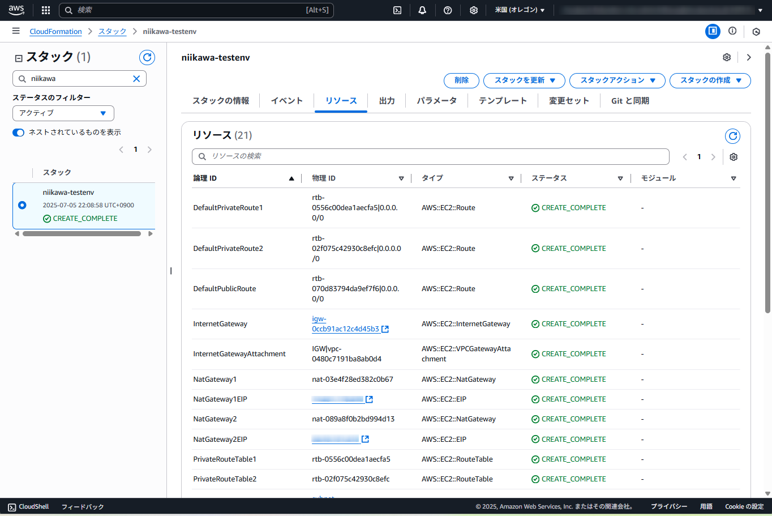Go to next stacks page arrow
This screenshot has height=516, width=772.
click(149, 150)
